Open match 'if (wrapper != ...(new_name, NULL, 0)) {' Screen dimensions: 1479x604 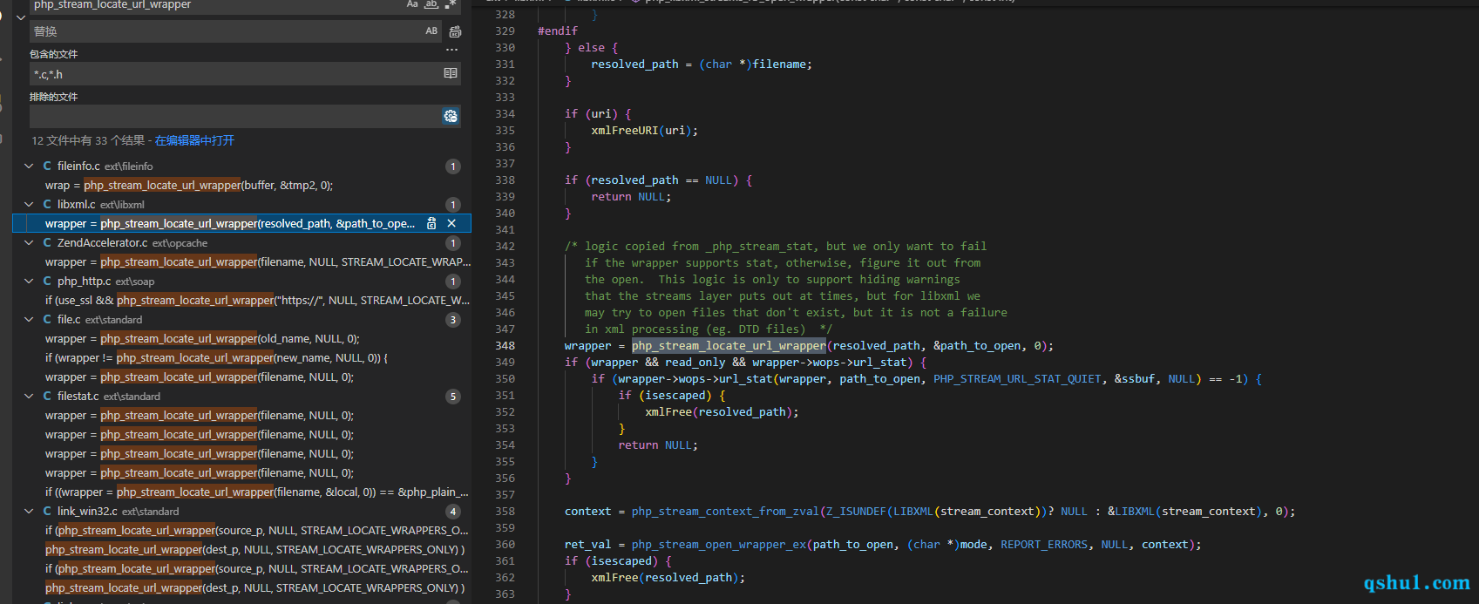216,357
